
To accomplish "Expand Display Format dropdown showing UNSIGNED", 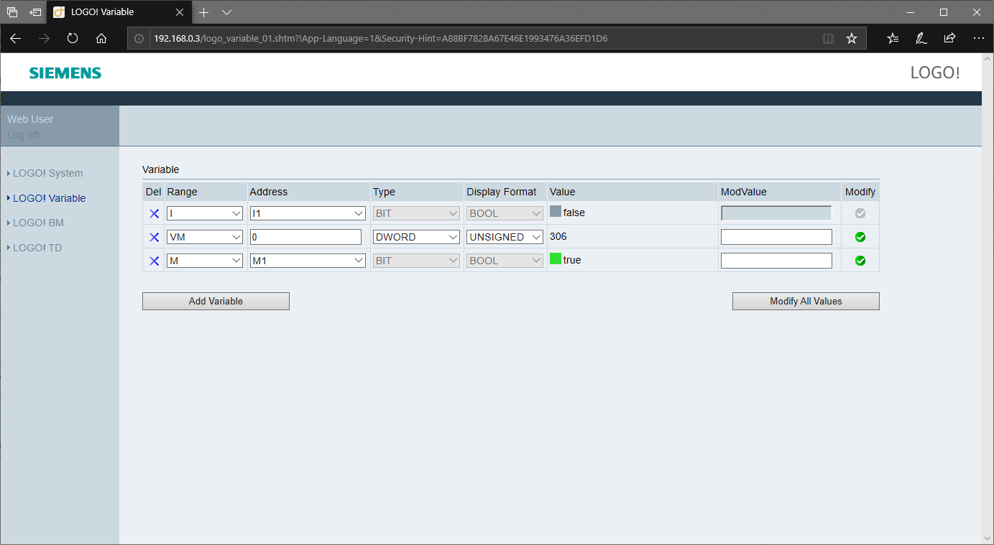I will pyautogui.click(x=505, y=237).
